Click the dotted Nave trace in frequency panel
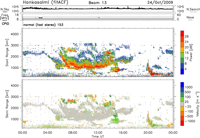The image size is (200, 138). [98, 17]
